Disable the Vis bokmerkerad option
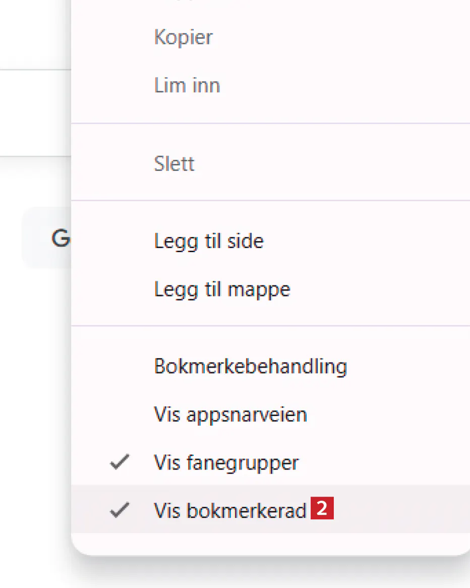470x588 pixels. (230, 511)
